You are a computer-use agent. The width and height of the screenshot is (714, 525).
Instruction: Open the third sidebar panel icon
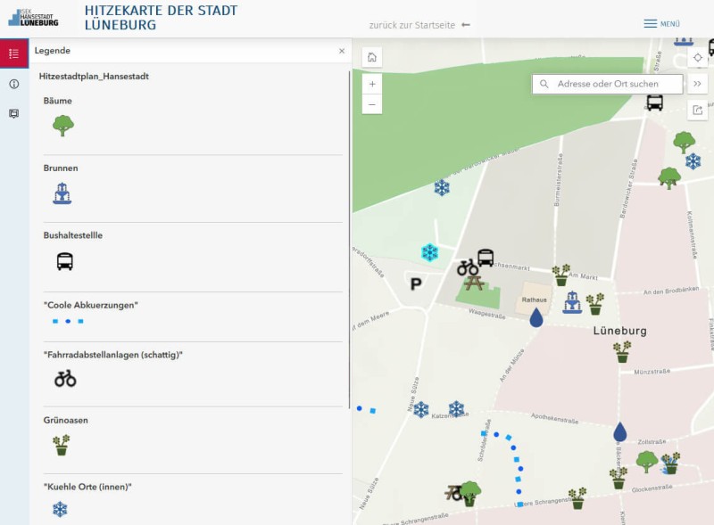13,113
